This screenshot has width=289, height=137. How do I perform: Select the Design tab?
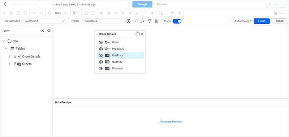(x=142, y=4)
